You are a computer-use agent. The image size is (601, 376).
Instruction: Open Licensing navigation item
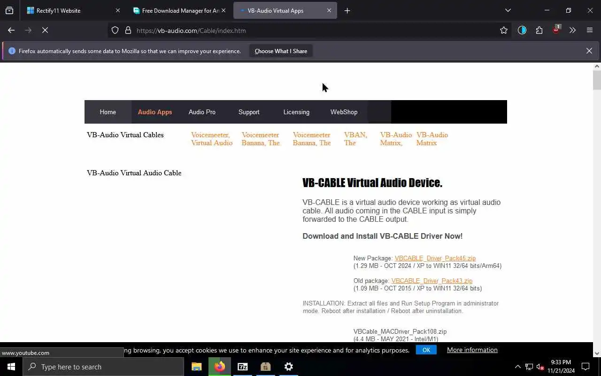pos(296,112)
